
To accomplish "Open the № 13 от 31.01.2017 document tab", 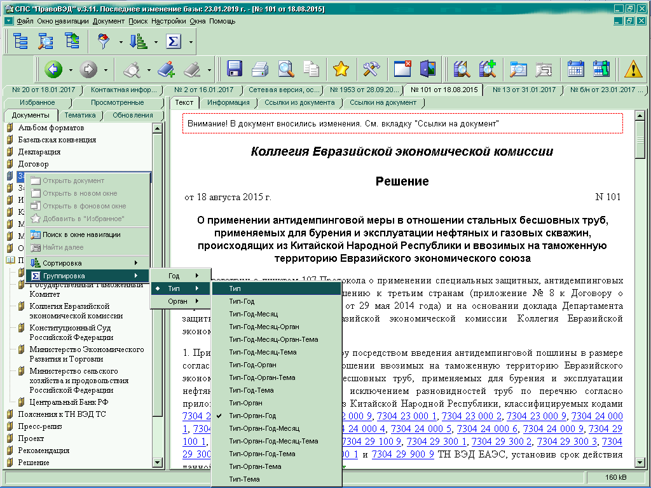I will [524, 90].
